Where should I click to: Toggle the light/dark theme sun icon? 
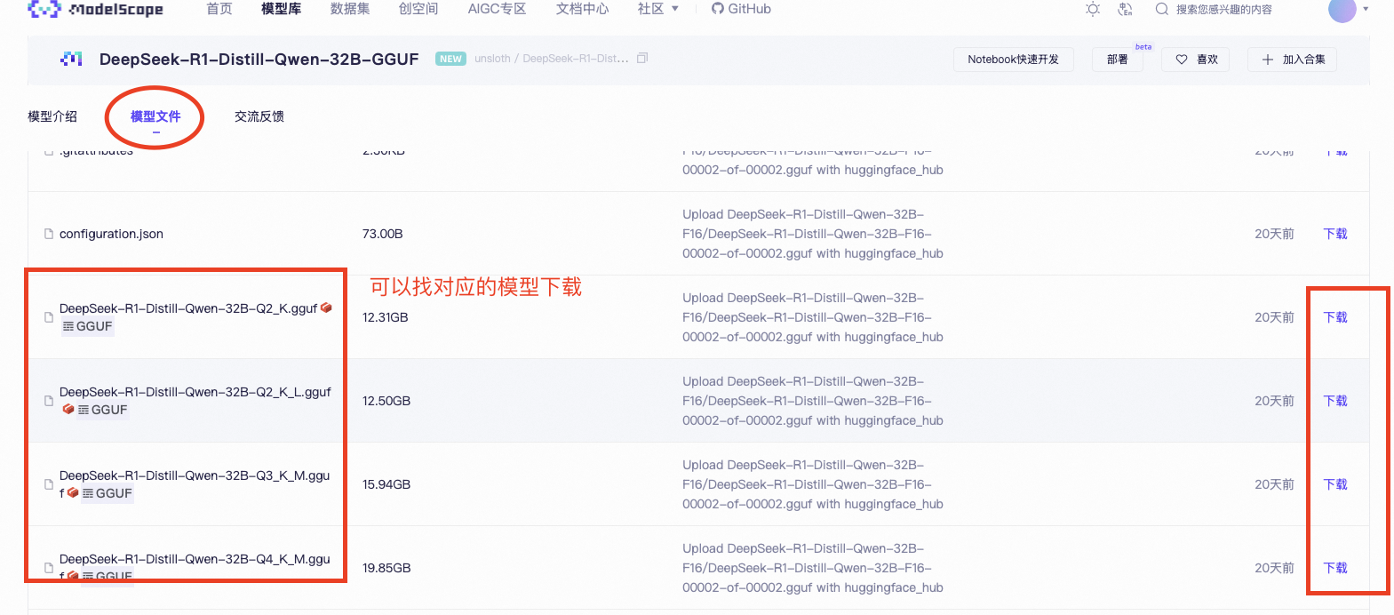tap(1093, 9)
